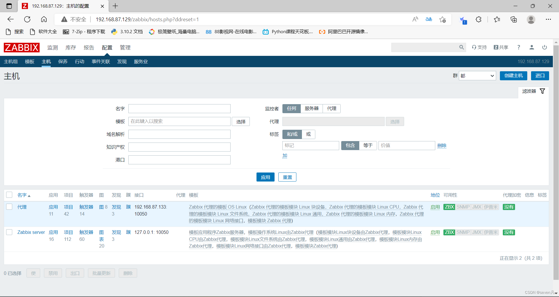Open the Zabbix server host link

coord(31,232)
